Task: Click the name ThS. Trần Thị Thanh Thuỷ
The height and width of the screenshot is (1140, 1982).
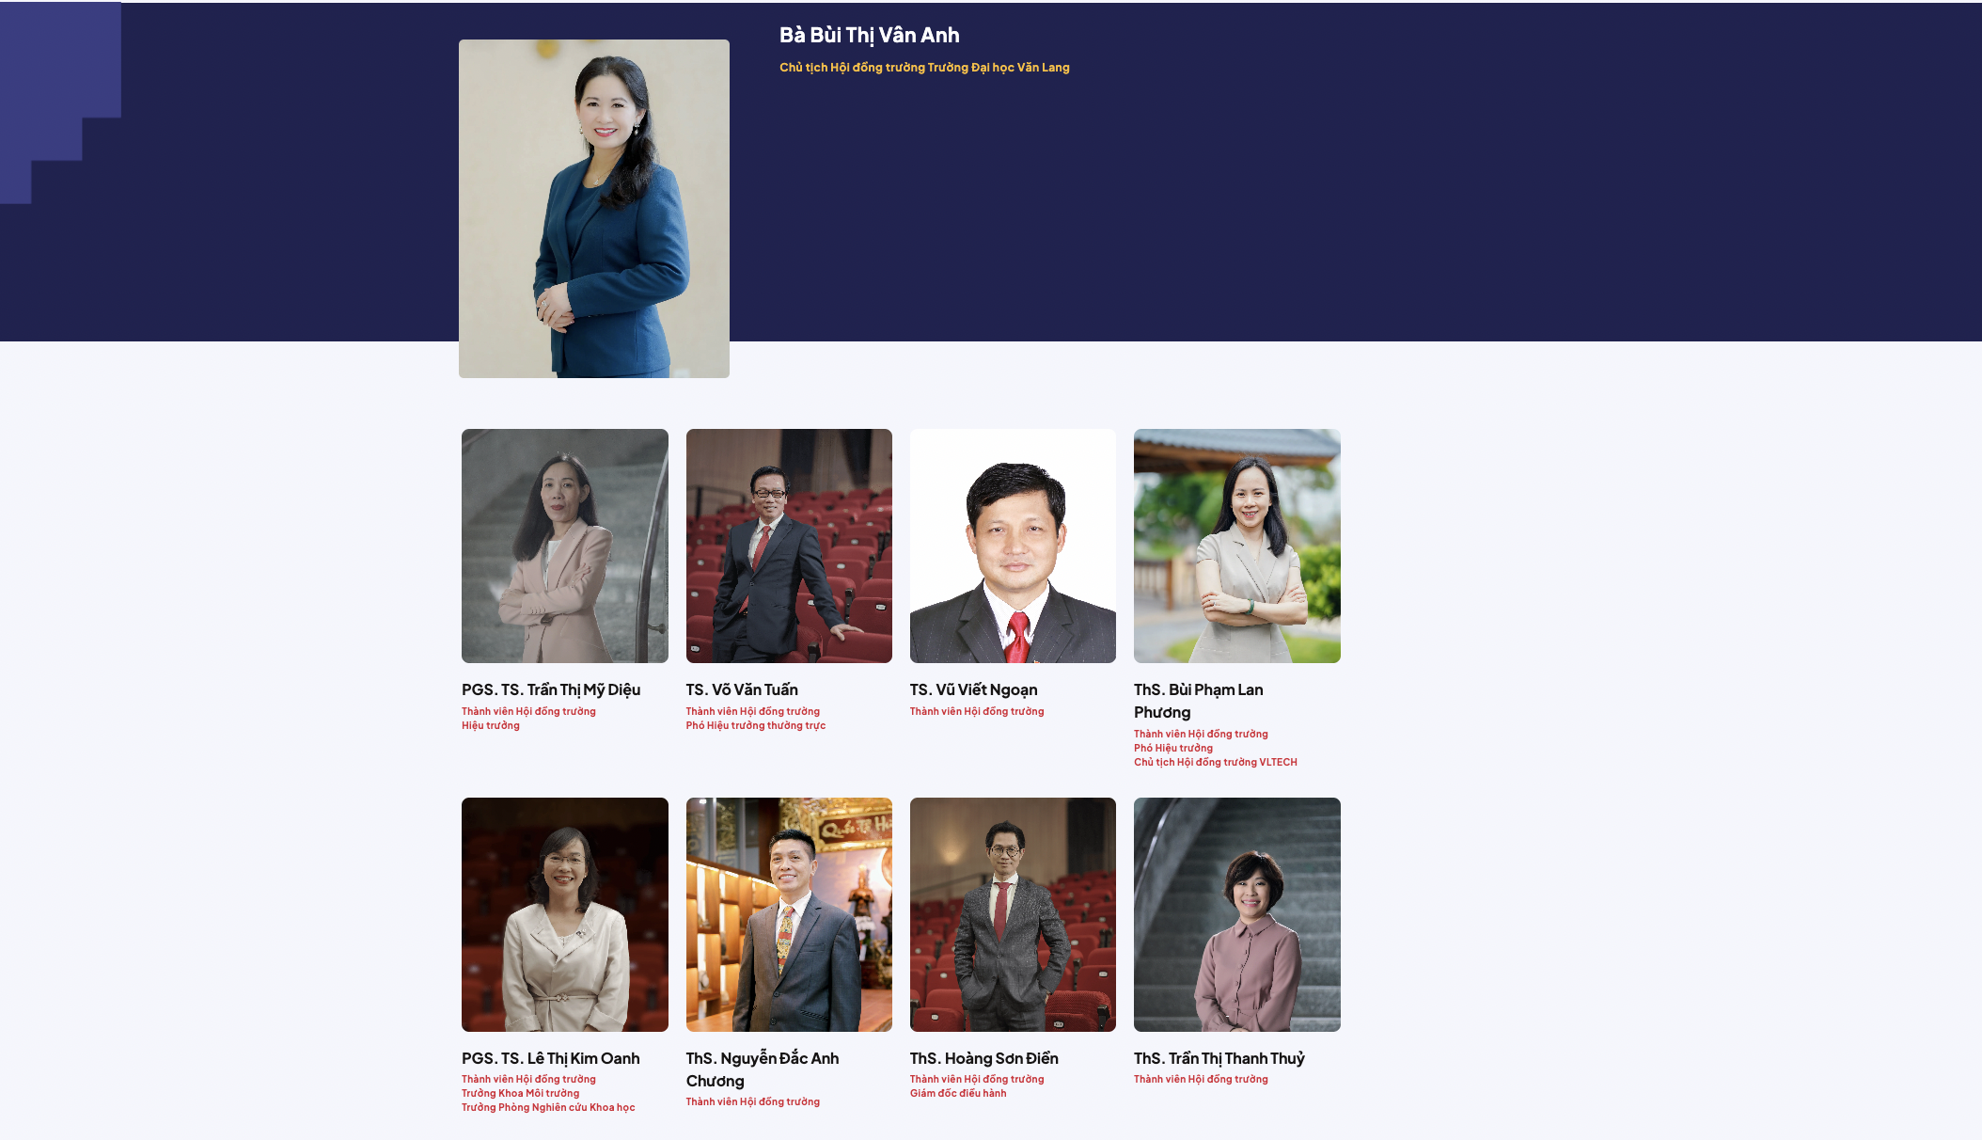Action: click(x=1219, y=1058)
